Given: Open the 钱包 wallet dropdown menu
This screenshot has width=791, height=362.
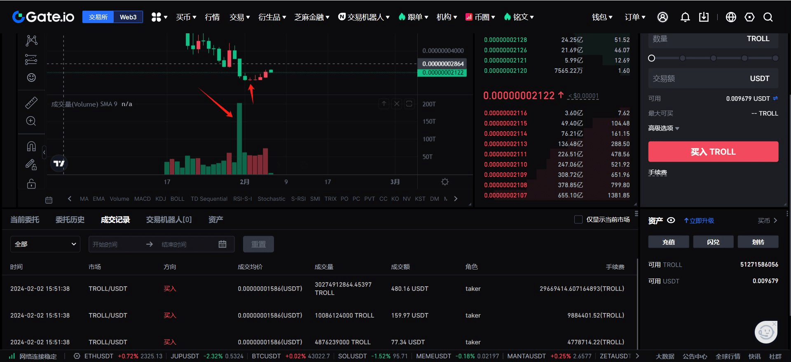Looking at the screenshot, I should click(x=602, y=17).
